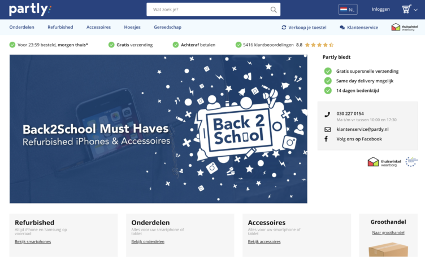Click the phone icon beside 030 227 0154
Screen dimensions: 425x260
(327, 114)
